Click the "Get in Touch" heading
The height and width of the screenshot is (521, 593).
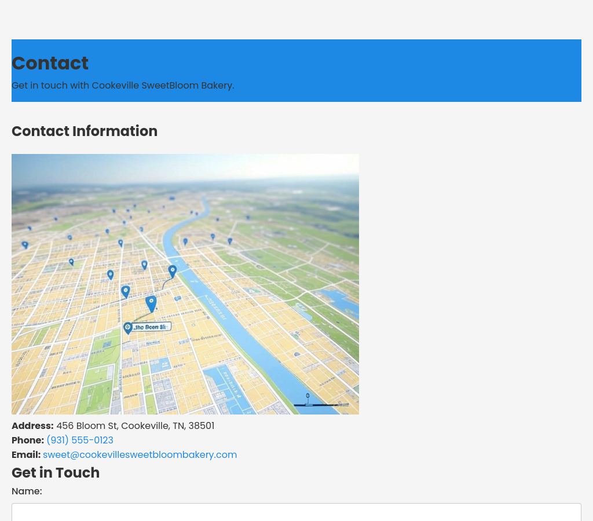pyautogui.click(x=56, y=473)
